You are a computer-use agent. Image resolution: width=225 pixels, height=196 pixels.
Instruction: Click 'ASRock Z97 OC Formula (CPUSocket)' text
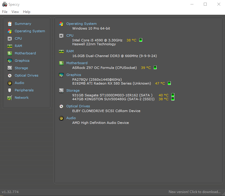click(x=104, y=68)
